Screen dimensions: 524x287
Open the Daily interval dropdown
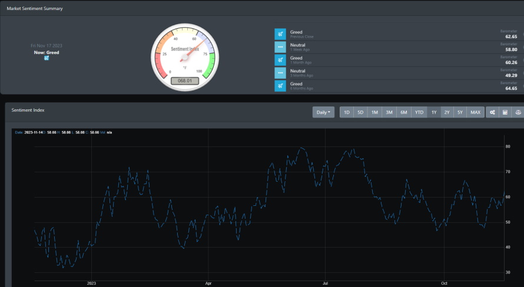pyautogui.click(x=323, y=112)
